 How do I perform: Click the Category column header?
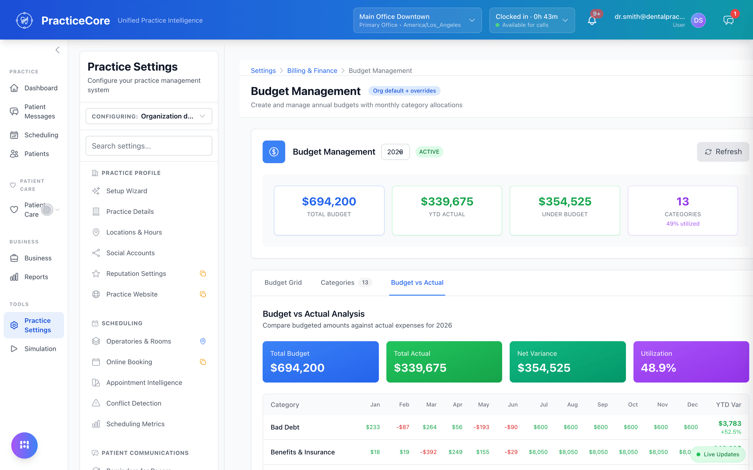pyautogui.click(x=285, y=404)
